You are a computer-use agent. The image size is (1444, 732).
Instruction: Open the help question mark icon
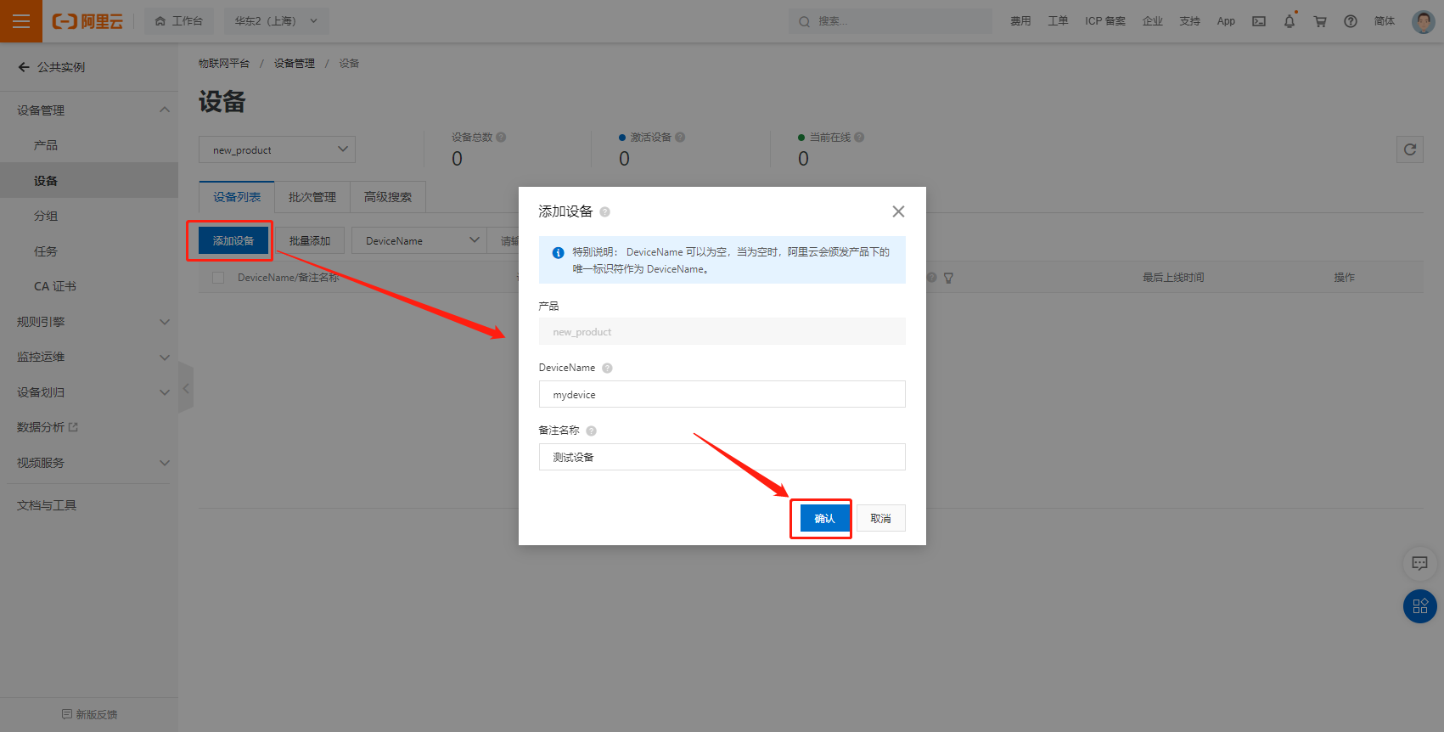[x=1351, y=21]
